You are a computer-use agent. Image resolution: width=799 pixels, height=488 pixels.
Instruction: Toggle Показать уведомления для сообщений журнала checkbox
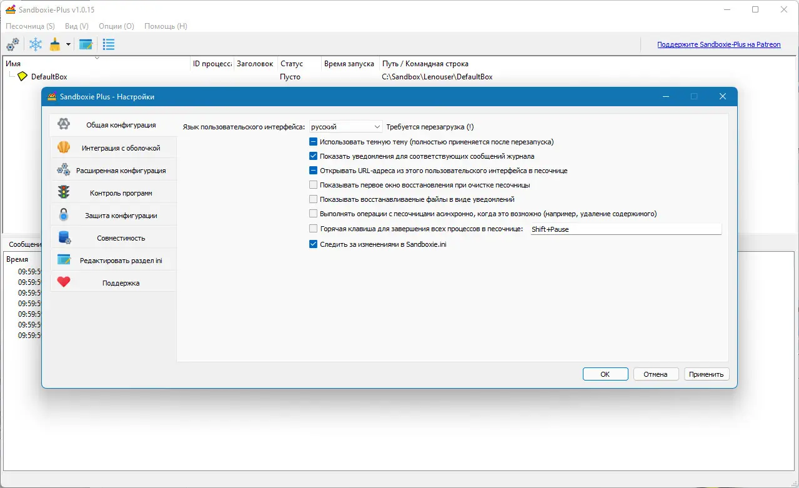pyautogui.click(x=314, y=156)
